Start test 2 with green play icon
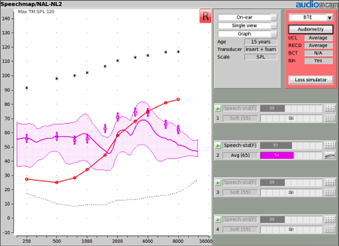 pos(218,145)
